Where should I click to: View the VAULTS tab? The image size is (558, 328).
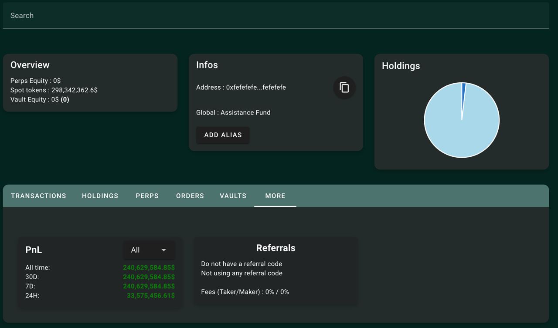point(233,196)
